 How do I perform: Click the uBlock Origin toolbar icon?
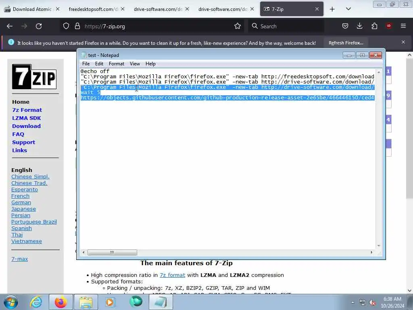pyautogui.click(x=389, y=26)
